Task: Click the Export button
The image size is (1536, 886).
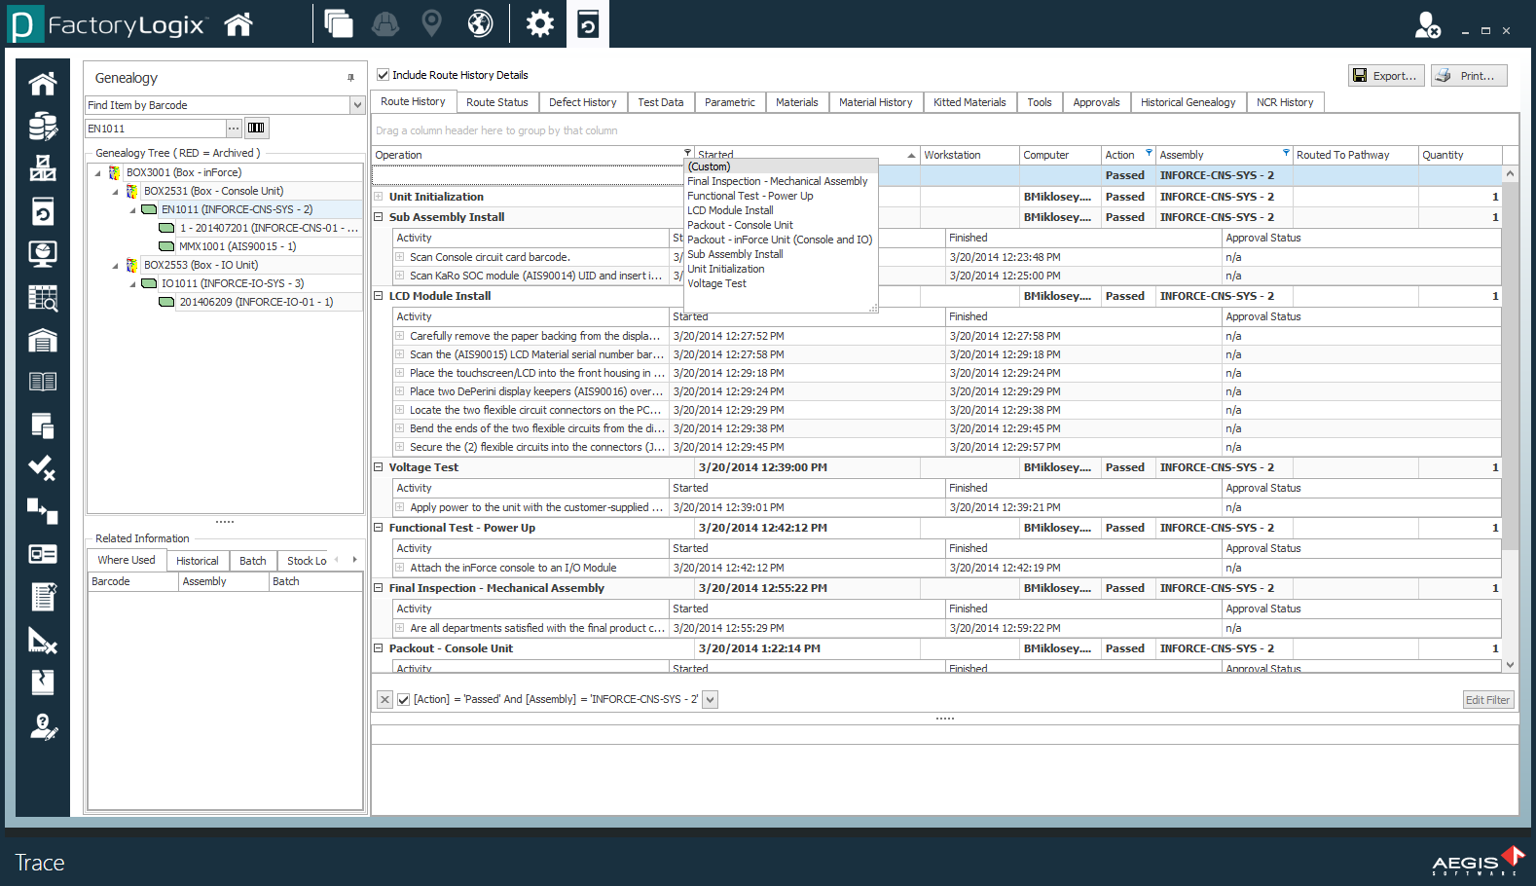Action: coord(1385,76)
